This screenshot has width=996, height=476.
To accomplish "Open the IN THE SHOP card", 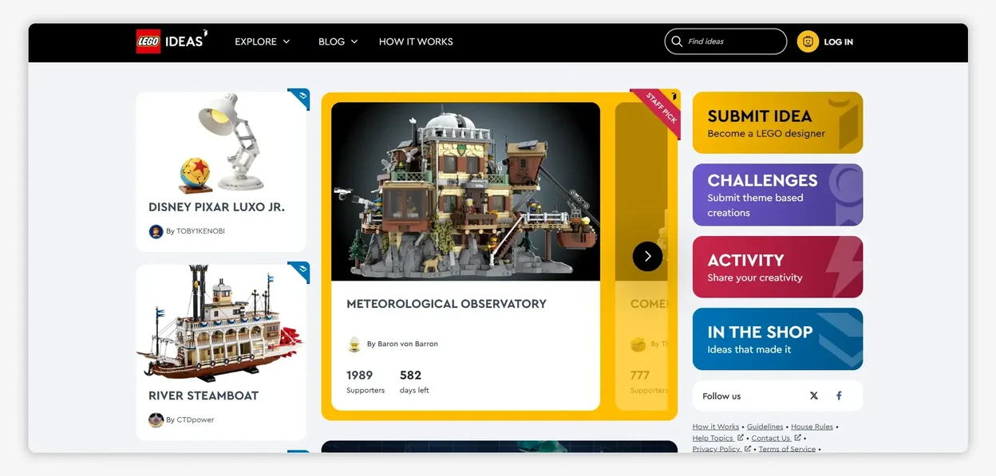I will click(x=777, y=339).
